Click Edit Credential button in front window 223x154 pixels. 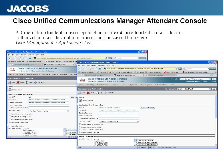147,108
